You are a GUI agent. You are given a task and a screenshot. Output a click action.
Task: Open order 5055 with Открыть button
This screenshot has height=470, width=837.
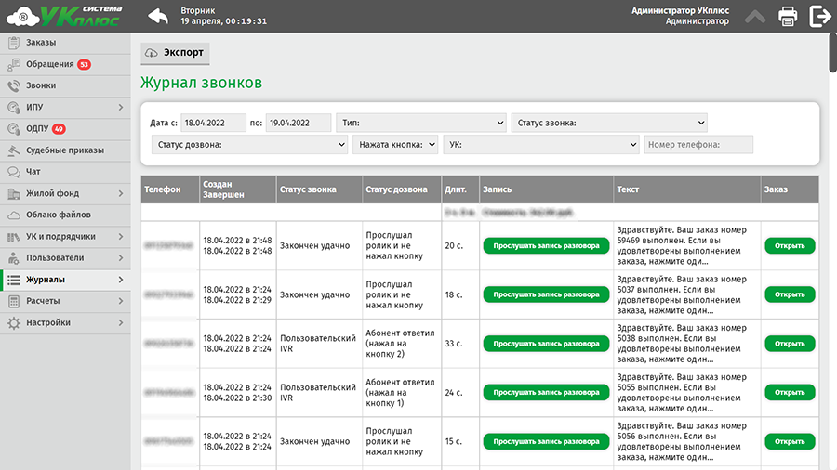click(x=790, y=393)
